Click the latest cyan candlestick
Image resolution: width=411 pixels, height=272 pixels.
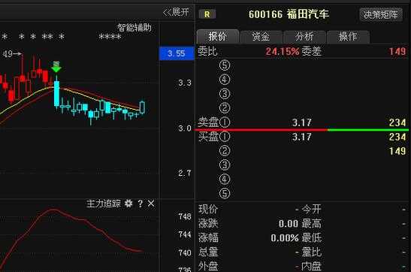pos(142,107)
